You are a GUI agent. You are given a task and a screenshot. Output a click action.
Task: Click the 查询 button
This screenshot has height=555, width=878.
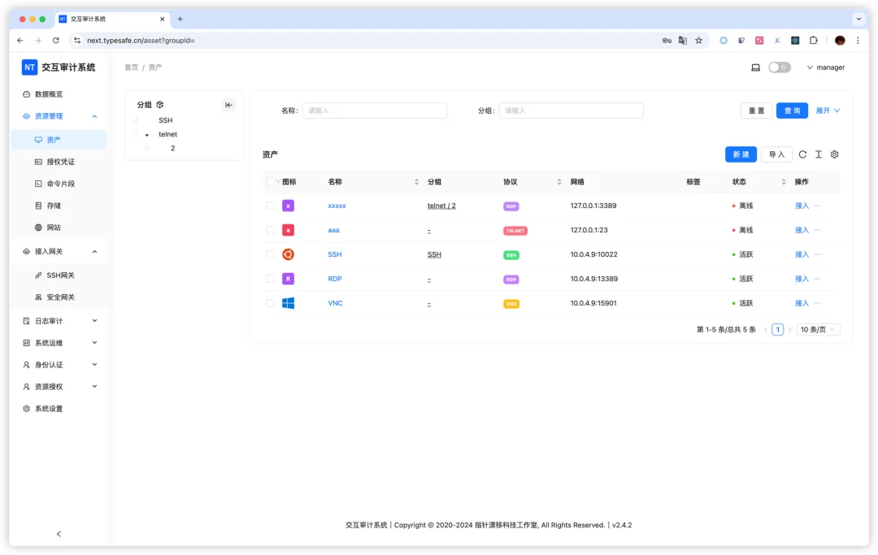point(792,111)
